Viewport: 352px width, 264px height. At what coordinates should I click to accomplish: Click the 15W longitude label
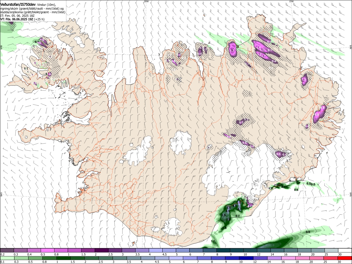pyautogui.click(x=291, y=1)
